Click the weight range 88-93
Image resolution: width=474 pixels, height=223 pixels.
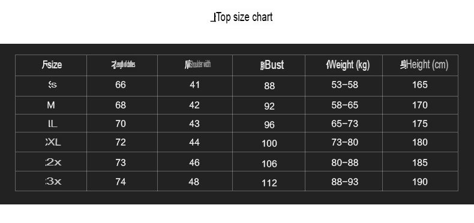click(x=344, y=182)
